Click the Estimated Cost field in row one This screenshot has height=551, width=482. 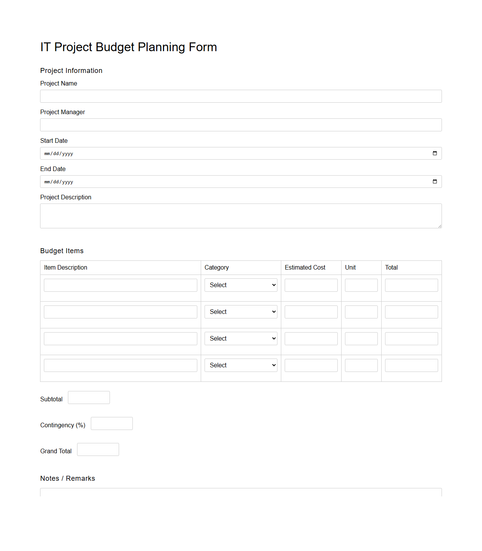(x=311, y=285)
